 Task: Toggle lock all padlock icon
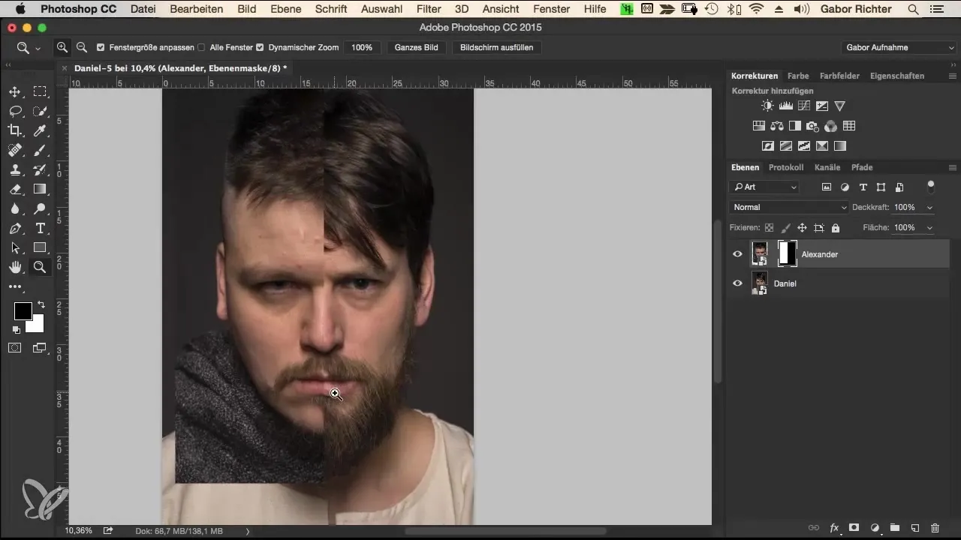836,227
